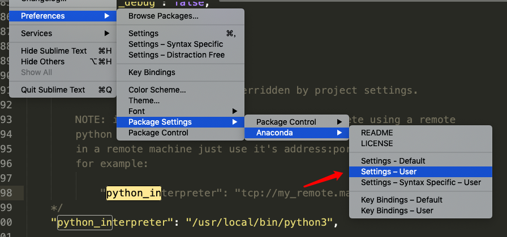Viewport: 507px width, 237px height.
Task: Open the Preferences submenu
Action: click(x=63, y=16)
